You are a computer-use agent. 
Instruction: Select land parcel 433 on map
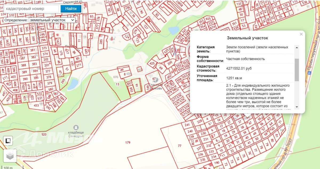click(x=37, y=105)
